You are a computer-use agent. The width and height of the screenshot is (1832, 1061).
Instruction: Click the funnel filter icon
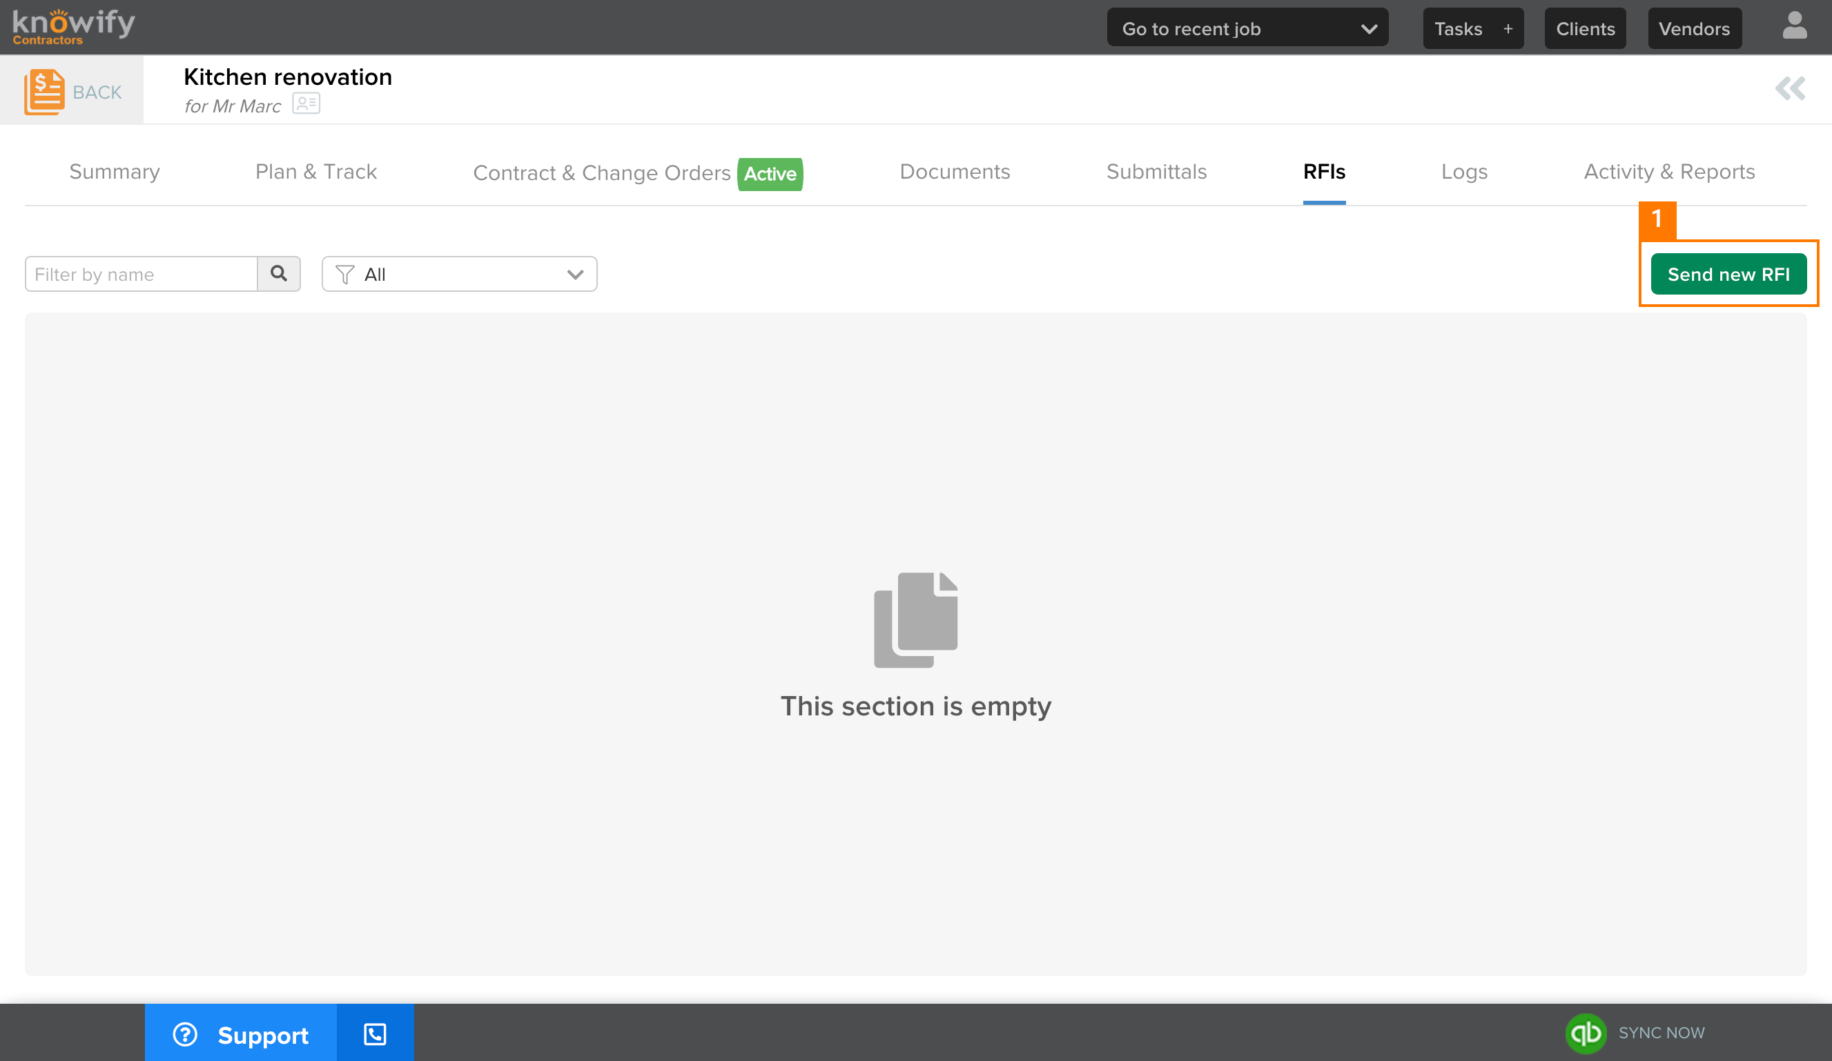click(344, 275)
